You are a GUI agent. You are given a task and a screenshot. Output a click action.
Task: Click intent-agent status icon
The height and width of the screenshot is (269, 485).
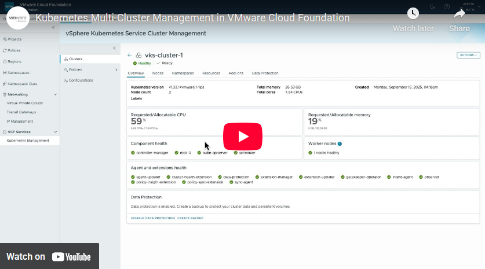click(389, 177)
